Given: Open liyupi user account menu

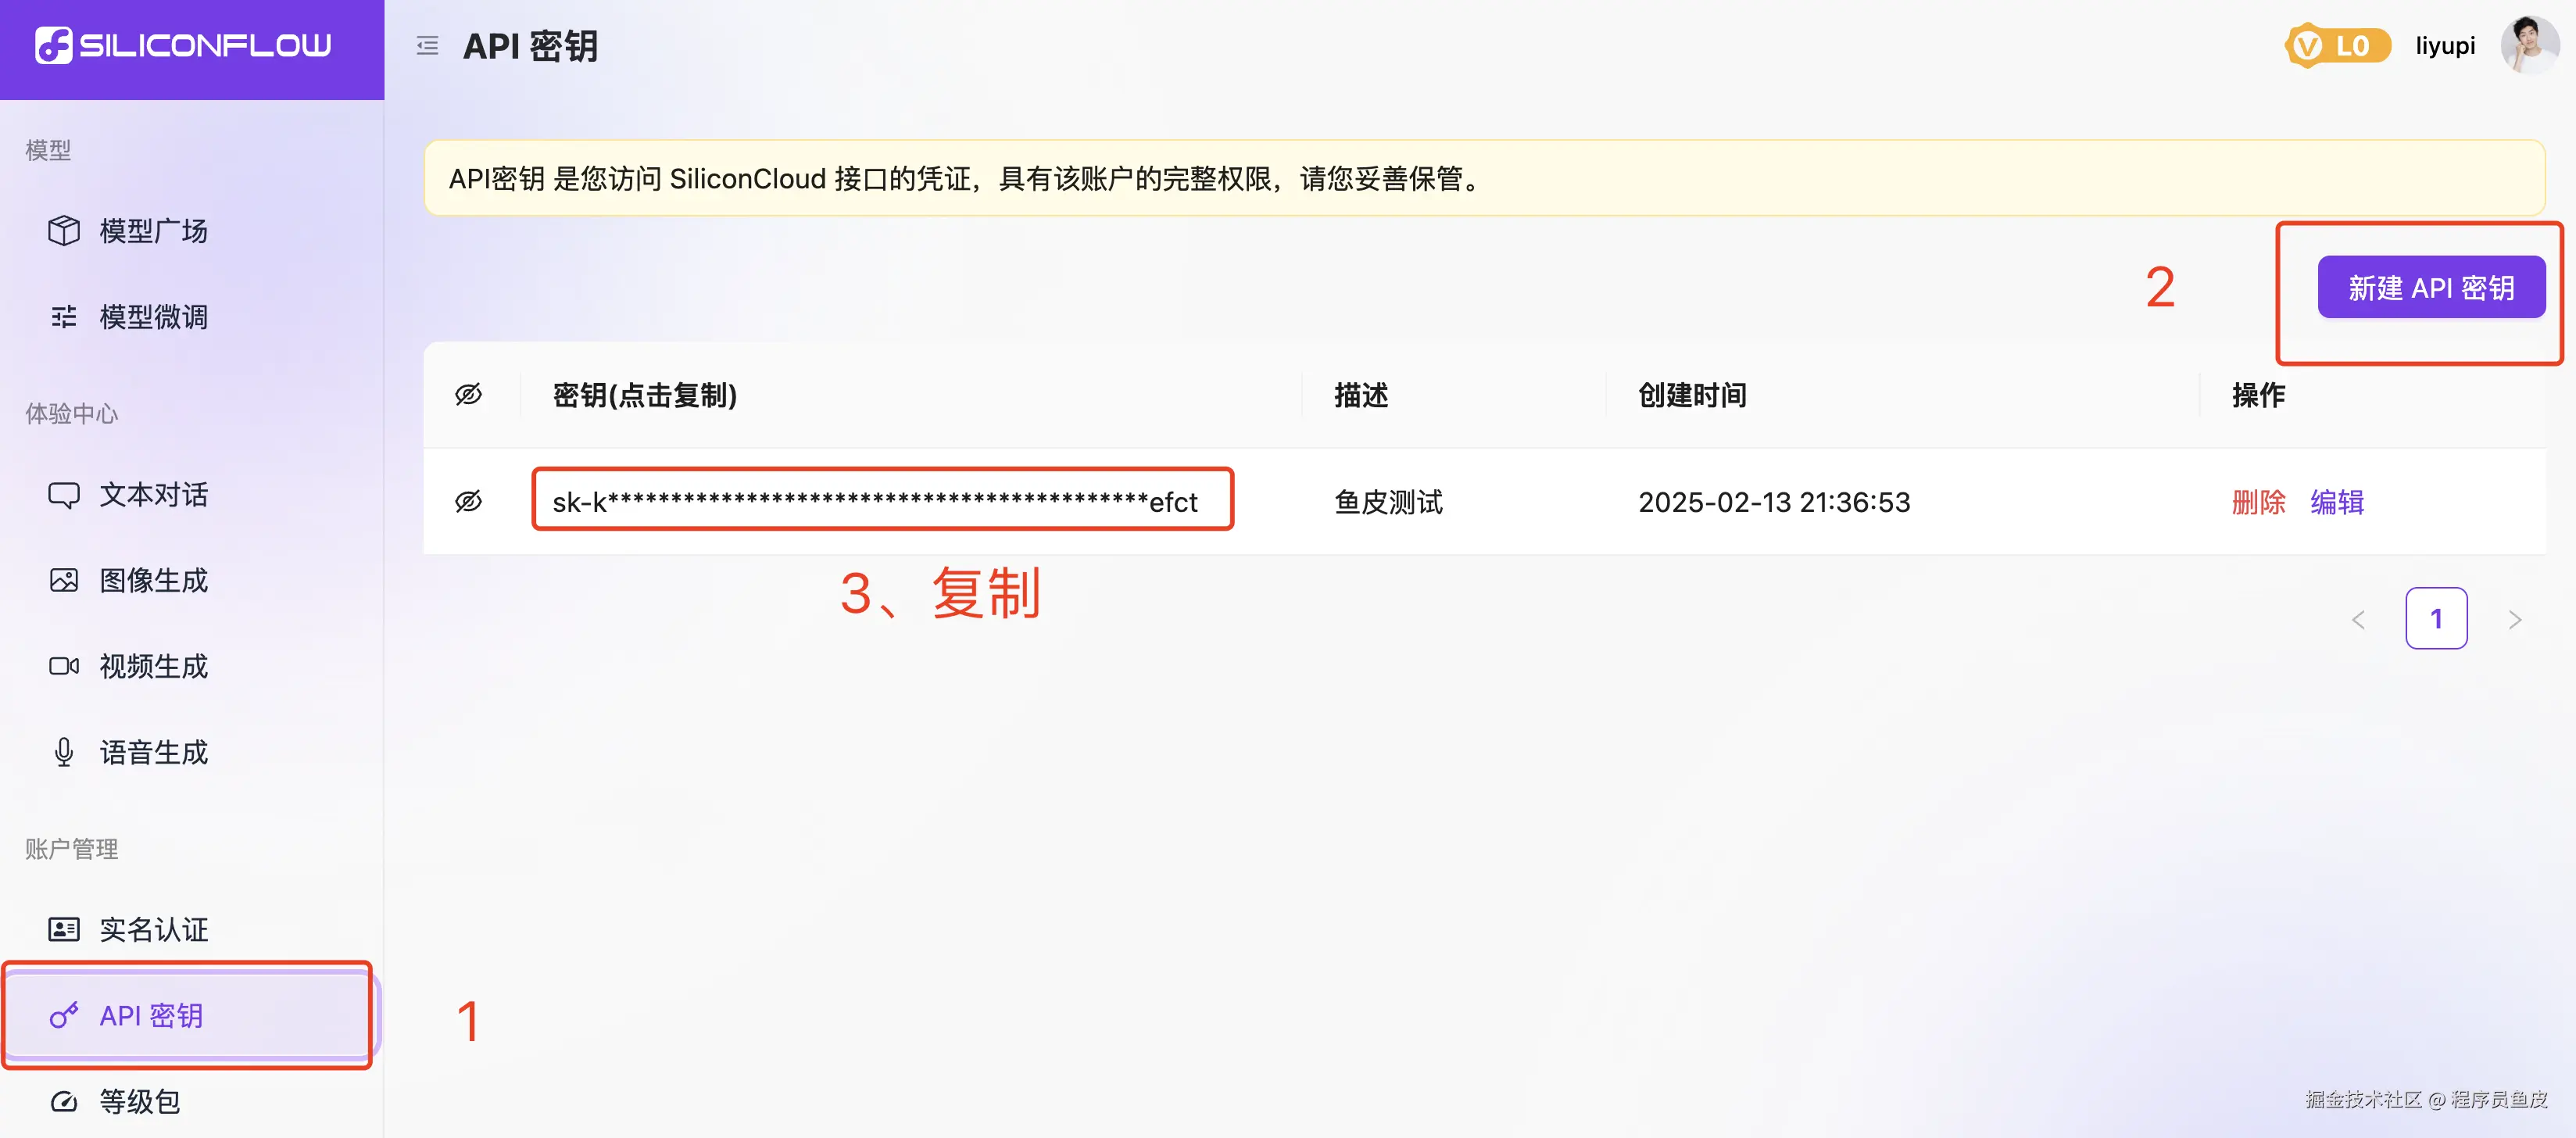Looking at the screenshot, I should (2445, 46).
